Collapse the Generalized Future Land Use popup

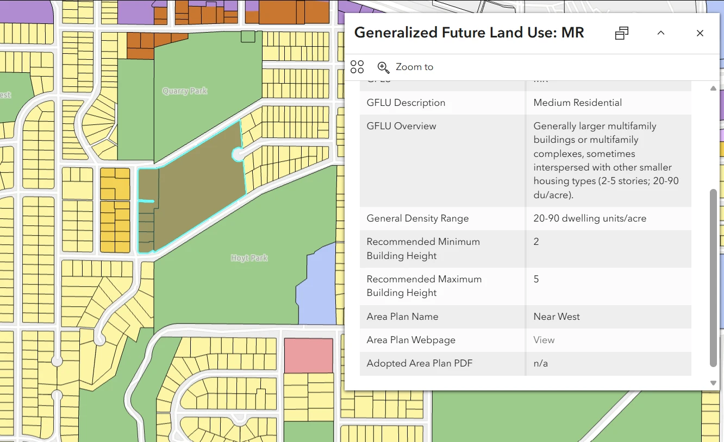pyautogui.click(x=661, y=33)
